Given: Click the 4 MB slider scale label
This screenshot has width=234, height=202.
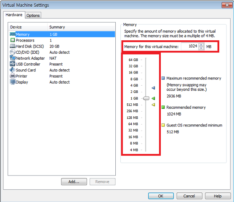Looking at the screenshot, I should coord(134,150).
